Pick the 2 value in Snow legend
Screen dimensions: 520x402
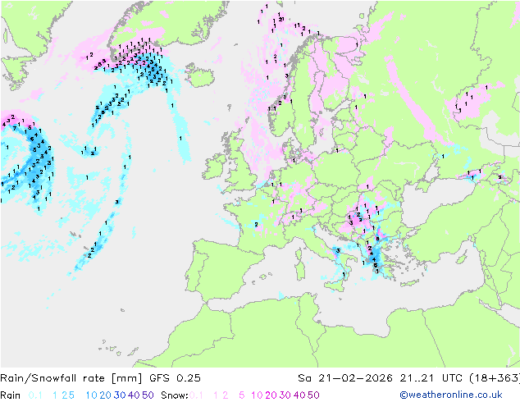[226, 395]
